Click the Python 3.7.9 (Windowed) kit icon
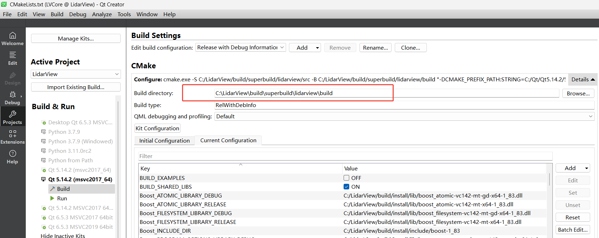Screen dimensions: 599x238 [x=43, y=141]
